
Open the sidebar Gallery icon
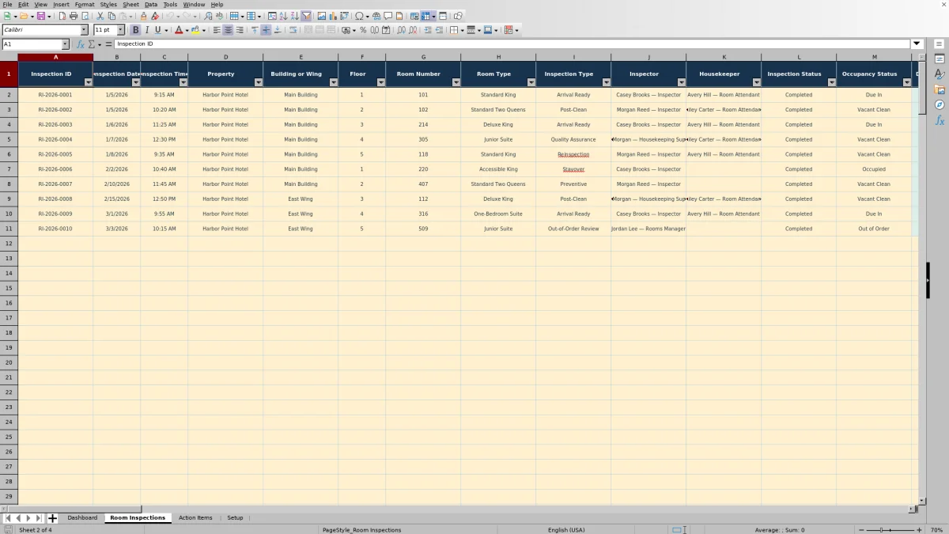[940, 89]
